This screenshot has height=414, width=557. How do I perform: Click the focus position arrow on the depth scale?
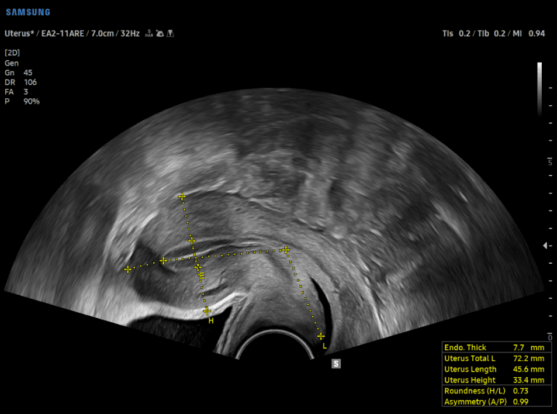545,246
